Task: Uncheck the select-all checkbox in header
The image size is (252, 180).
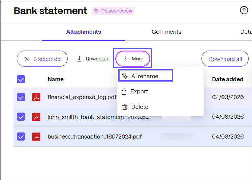Action: (21, 79)
